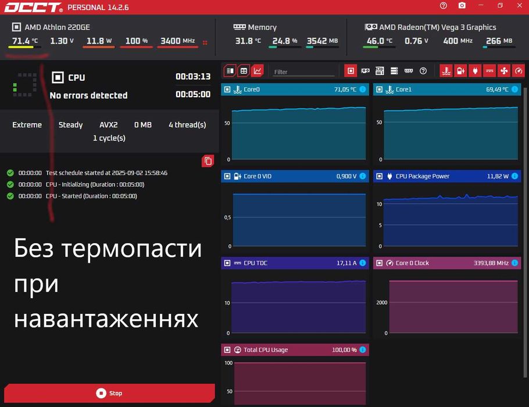Image resolution: width=529 pixels, height=407 pixels.
Task: Toggle the unknown sensor filter
Action: (423, 71)
